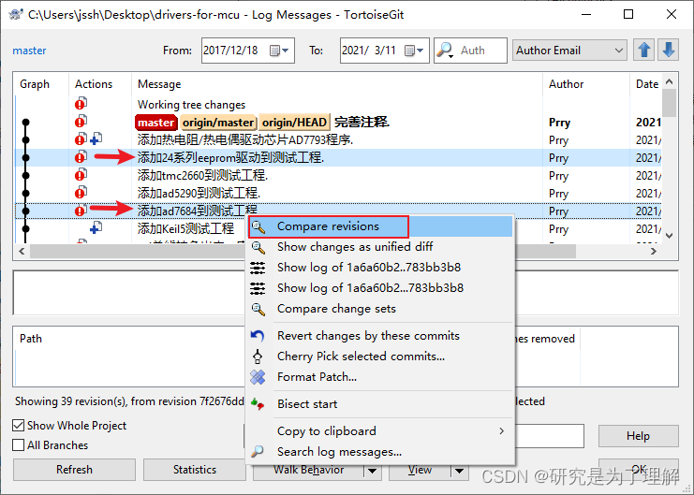Choose Compare revisions from context menu
The image size is (694, 495).
(x=379, y=226)
